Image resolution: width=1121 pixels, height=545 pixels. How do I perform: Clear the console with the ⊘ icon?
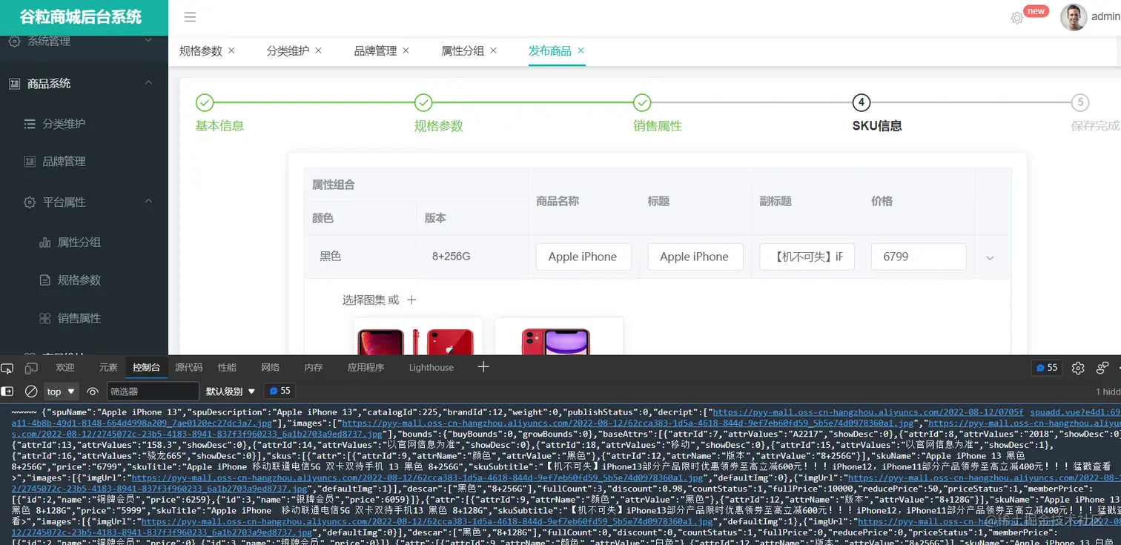(30, 391)
